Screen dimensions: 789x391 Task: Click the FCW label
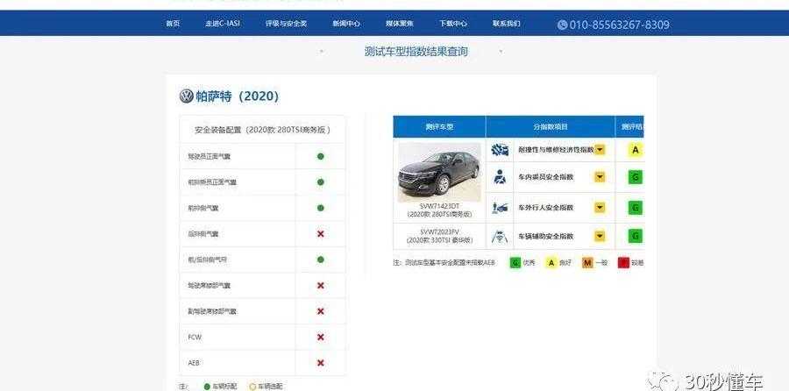(195, 338)
